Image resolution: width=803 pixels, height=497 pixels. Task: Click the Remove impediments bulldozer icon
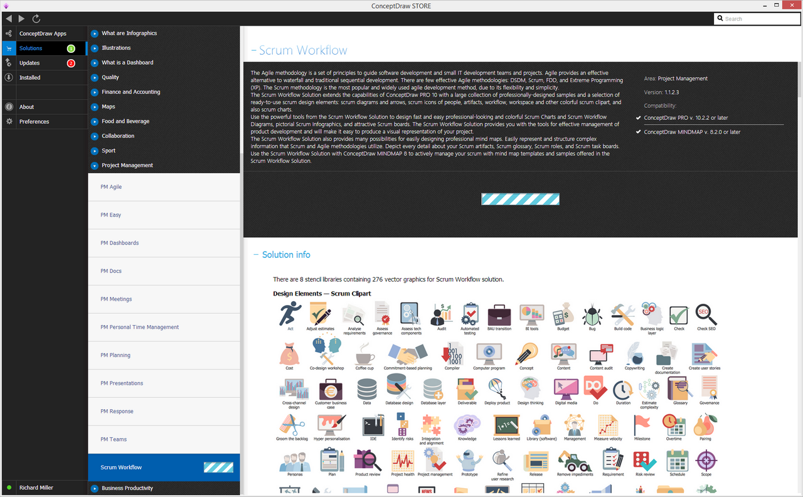pyautogui.click(x=575, y=460)
